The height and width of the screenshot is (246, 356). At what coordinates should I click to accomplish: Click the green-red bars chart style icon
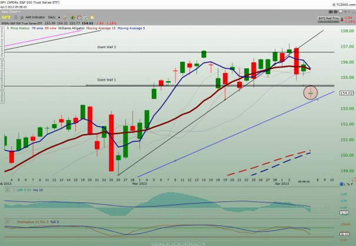click(x=72, y=18)
